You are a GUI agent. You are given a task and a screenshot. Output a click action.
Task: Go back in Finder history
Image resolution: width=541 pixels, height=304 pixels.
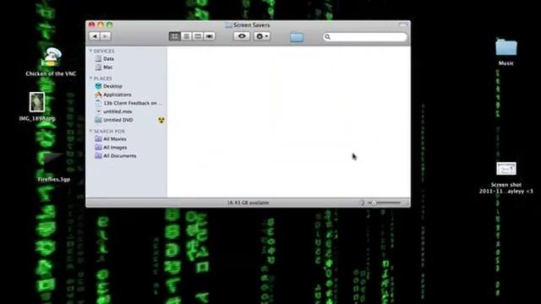(95, 36)
